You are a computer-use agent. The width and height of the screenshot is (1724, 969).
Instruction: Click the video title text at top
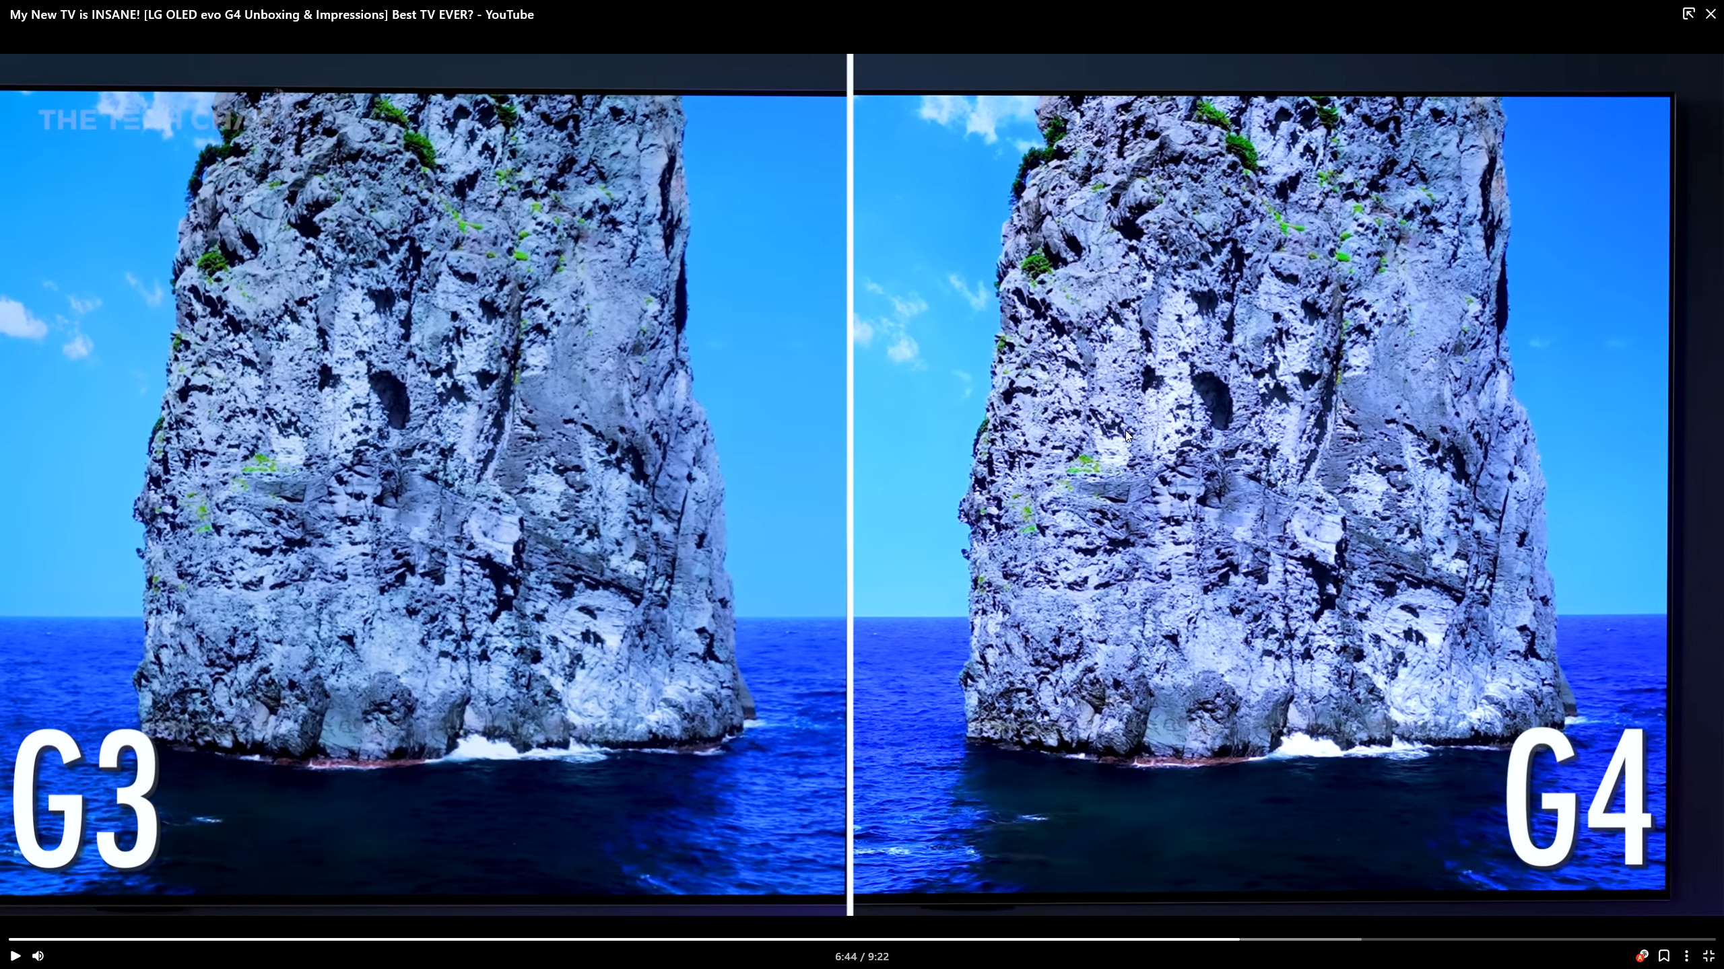tap(271, 15)
